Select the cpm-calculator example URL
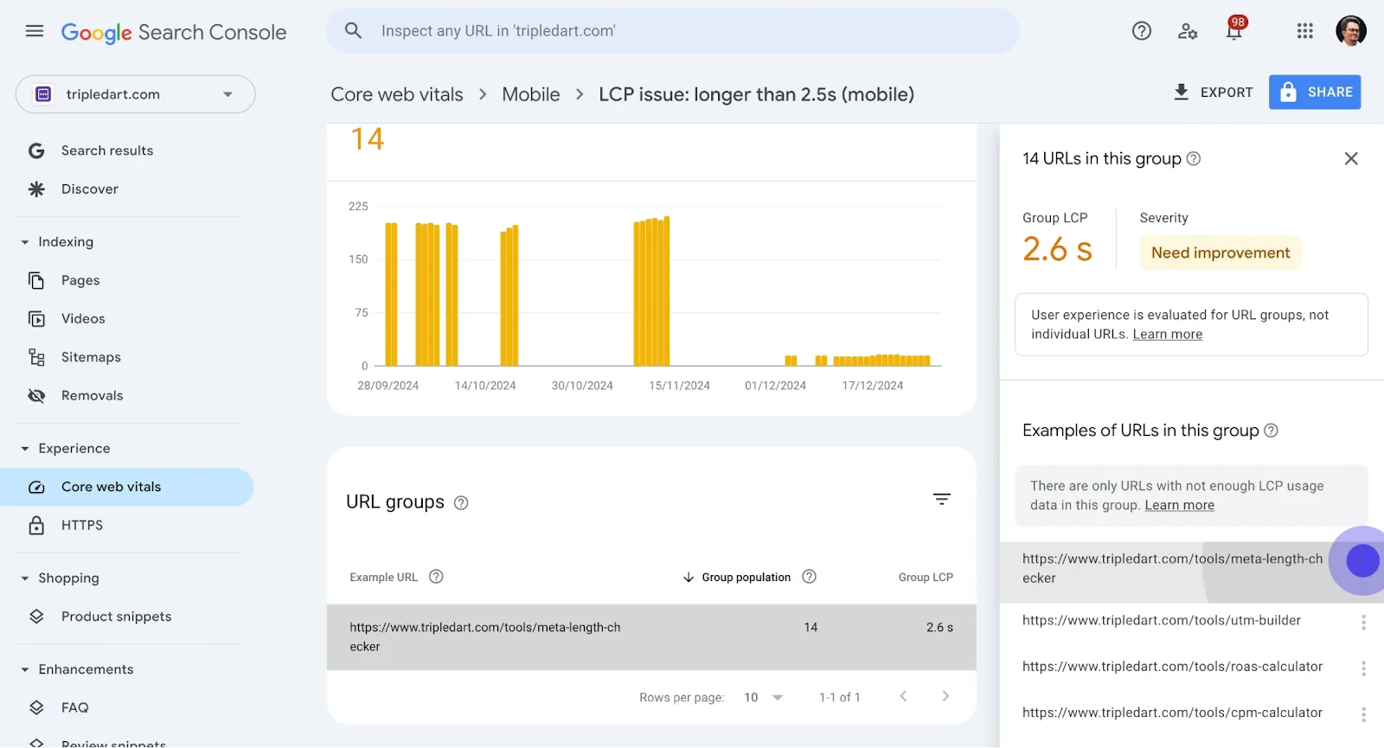1384x748 pixels. (x=1173, y=713)
